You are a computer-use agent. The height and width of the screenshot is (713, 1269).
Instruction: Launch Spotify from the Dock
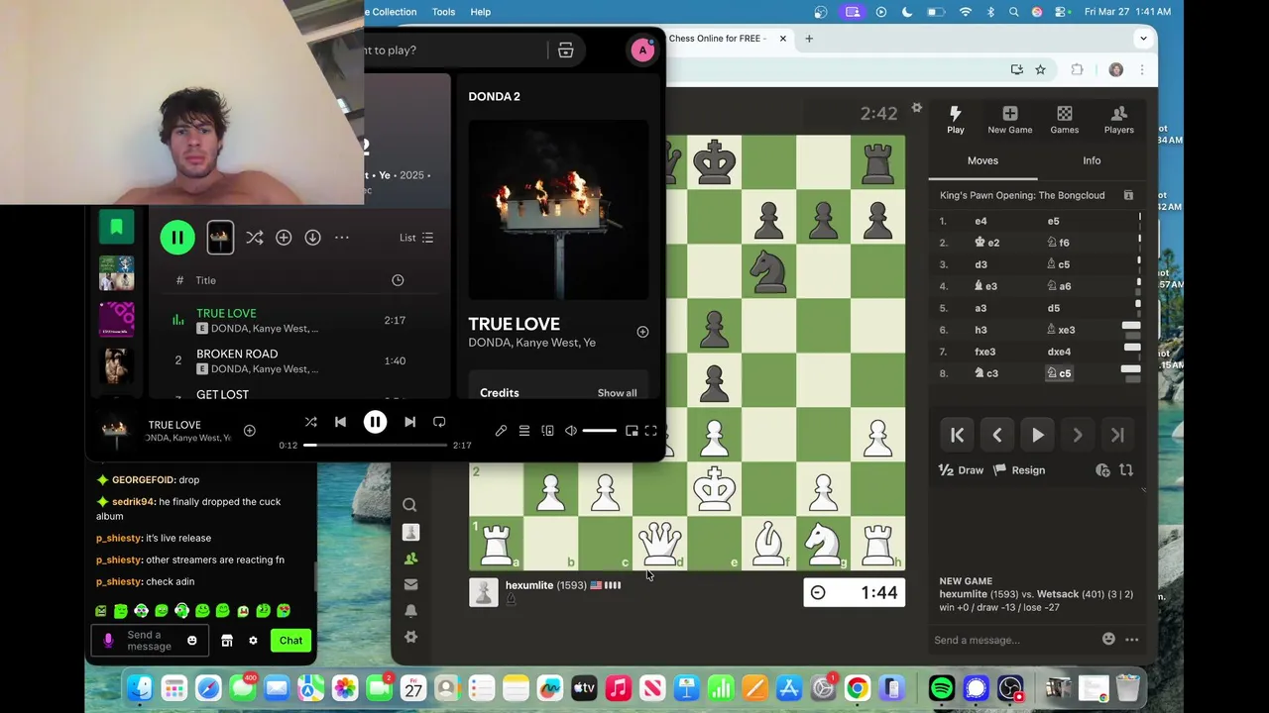tap(942, 687)
